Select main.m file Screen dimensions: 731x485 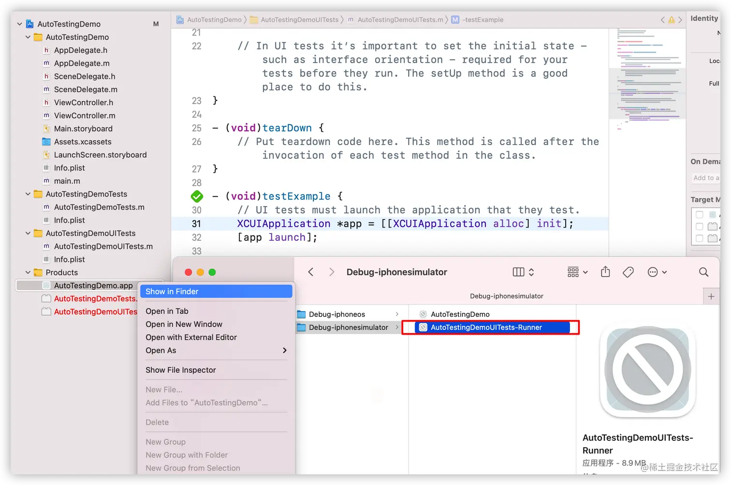click(x=67, y=181)
